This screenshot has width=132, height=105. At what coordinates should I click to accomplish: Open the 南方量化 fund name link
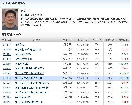(x=19, y=45)
